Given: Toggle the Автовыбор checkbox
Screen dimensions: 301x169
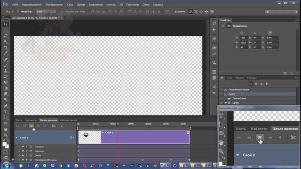Looking at the screenshot, I should (x=18, y=12).
